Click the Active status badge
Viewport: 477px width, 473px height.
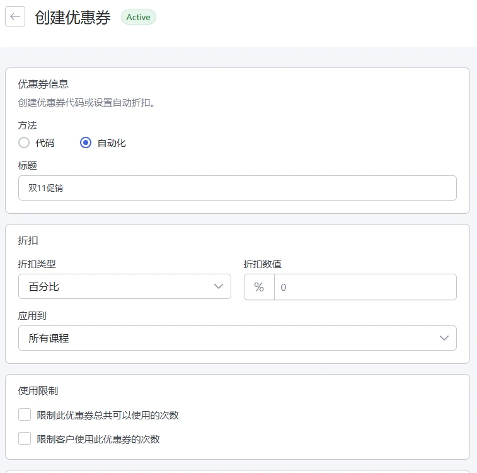(139, 17)
